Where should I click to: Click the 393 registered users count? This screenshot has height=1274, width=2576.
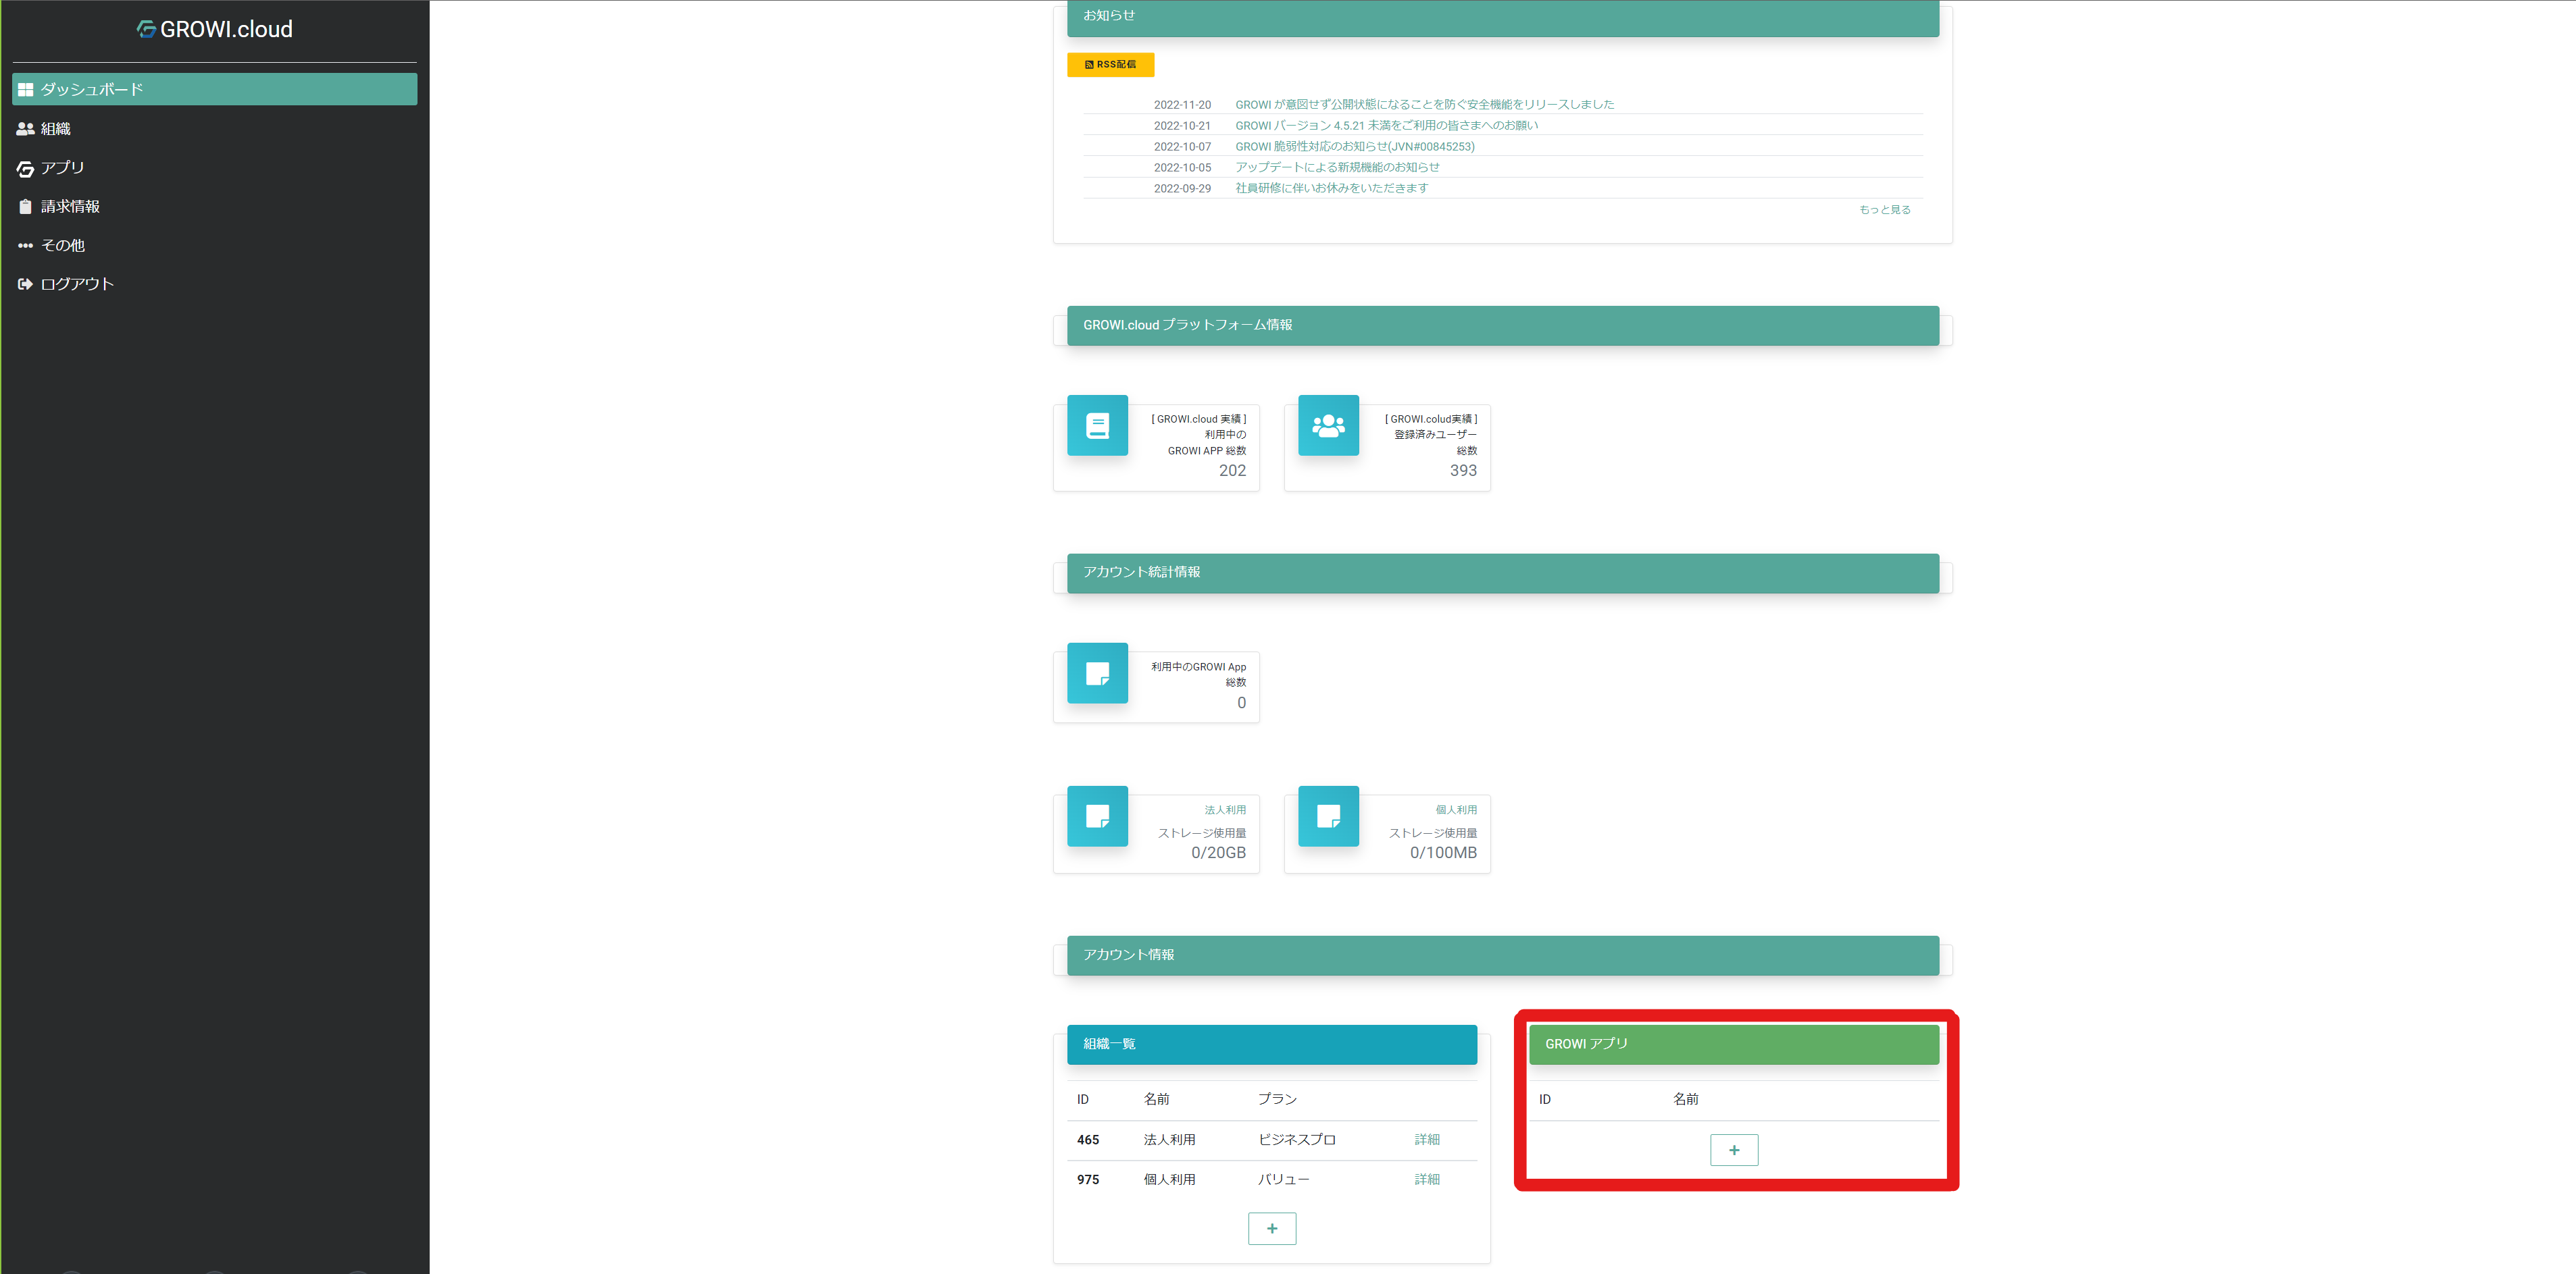[1463, 471]
